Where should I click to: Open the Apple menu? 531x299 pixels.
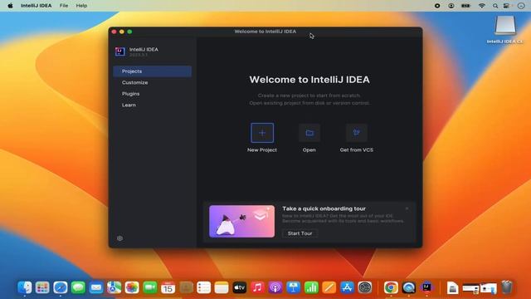pos(11,6)
